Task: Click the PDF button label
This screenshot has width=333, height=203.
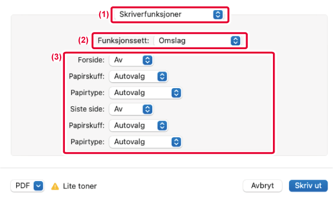Action: tap(23, 186)
